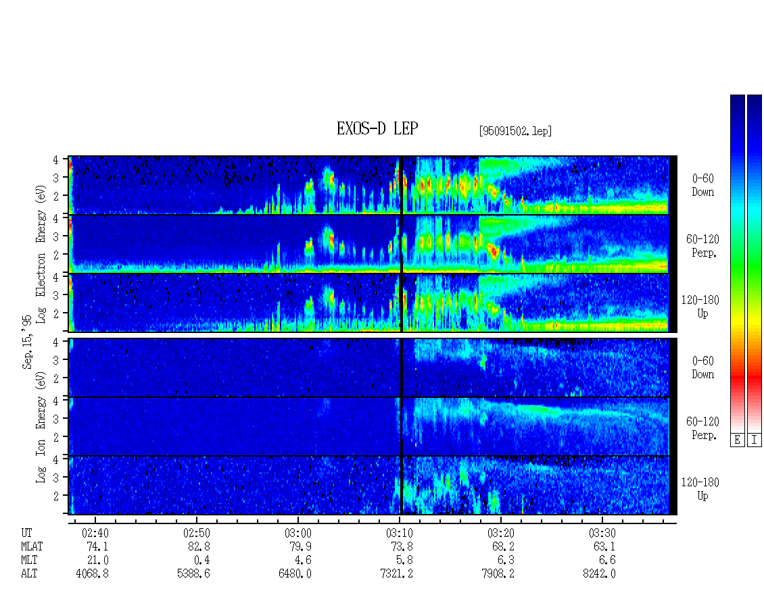Click the MLAT value 74.1

(97, 546)
